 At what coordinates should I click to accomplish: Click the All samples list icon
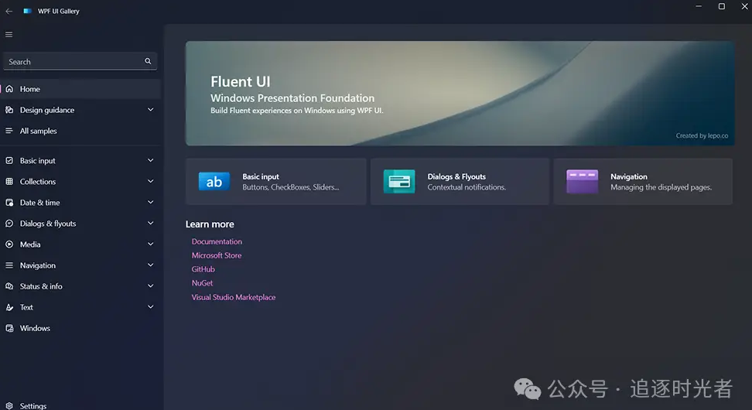tap(9, 131)
